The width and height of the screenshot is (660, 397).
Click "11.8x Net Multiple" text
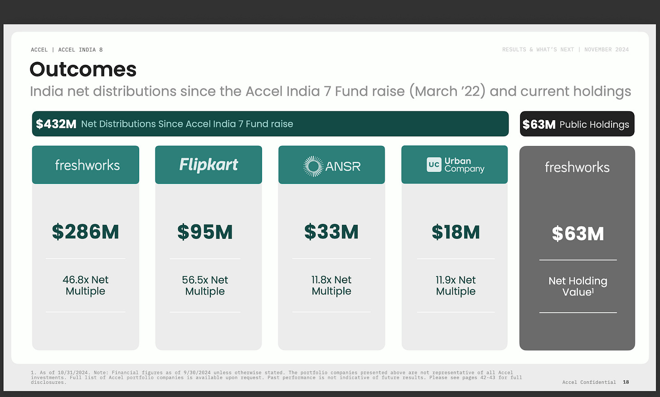click(331, 286)
